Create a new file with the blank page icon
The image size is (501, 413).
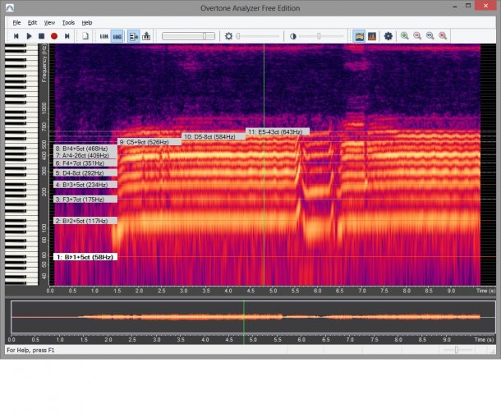pyautogui.click(x=85, y=36)
